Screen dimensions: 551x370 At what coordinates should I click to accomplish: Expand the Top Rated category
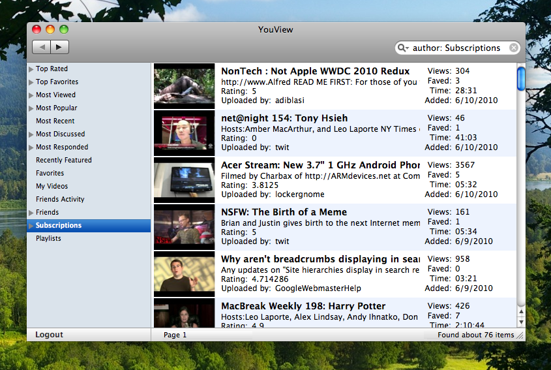[31, 69]
